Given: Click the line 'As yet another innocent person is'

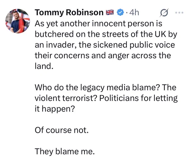Looking at the screenshot, I should (98, 24).
